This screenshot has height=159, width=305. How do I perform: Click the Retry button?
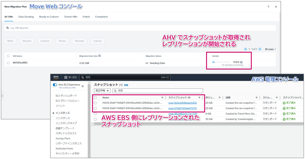tap(10, 41)
